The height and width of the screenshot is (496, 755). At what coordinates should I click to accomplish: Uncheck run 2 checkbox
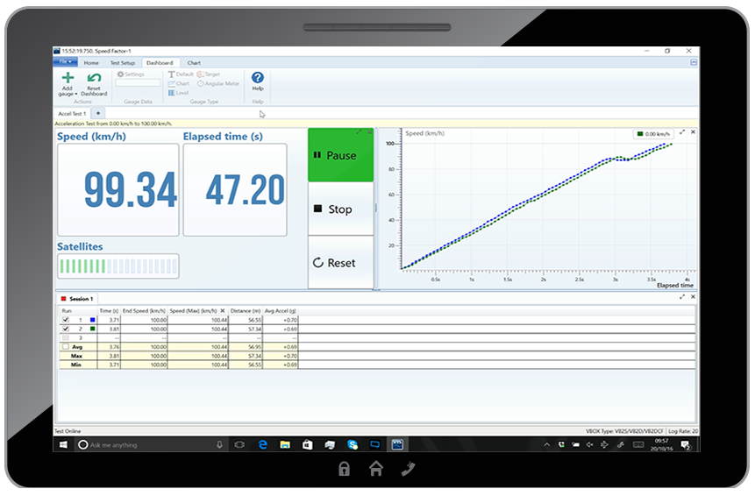click(65, 329)
